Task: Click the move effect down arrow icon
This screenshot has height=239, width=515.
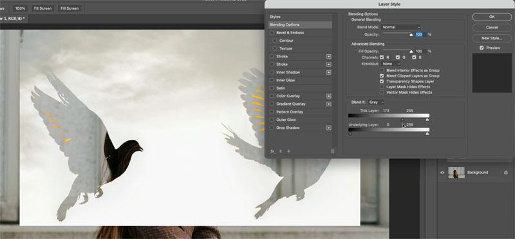Action: (x=288, y=151)
